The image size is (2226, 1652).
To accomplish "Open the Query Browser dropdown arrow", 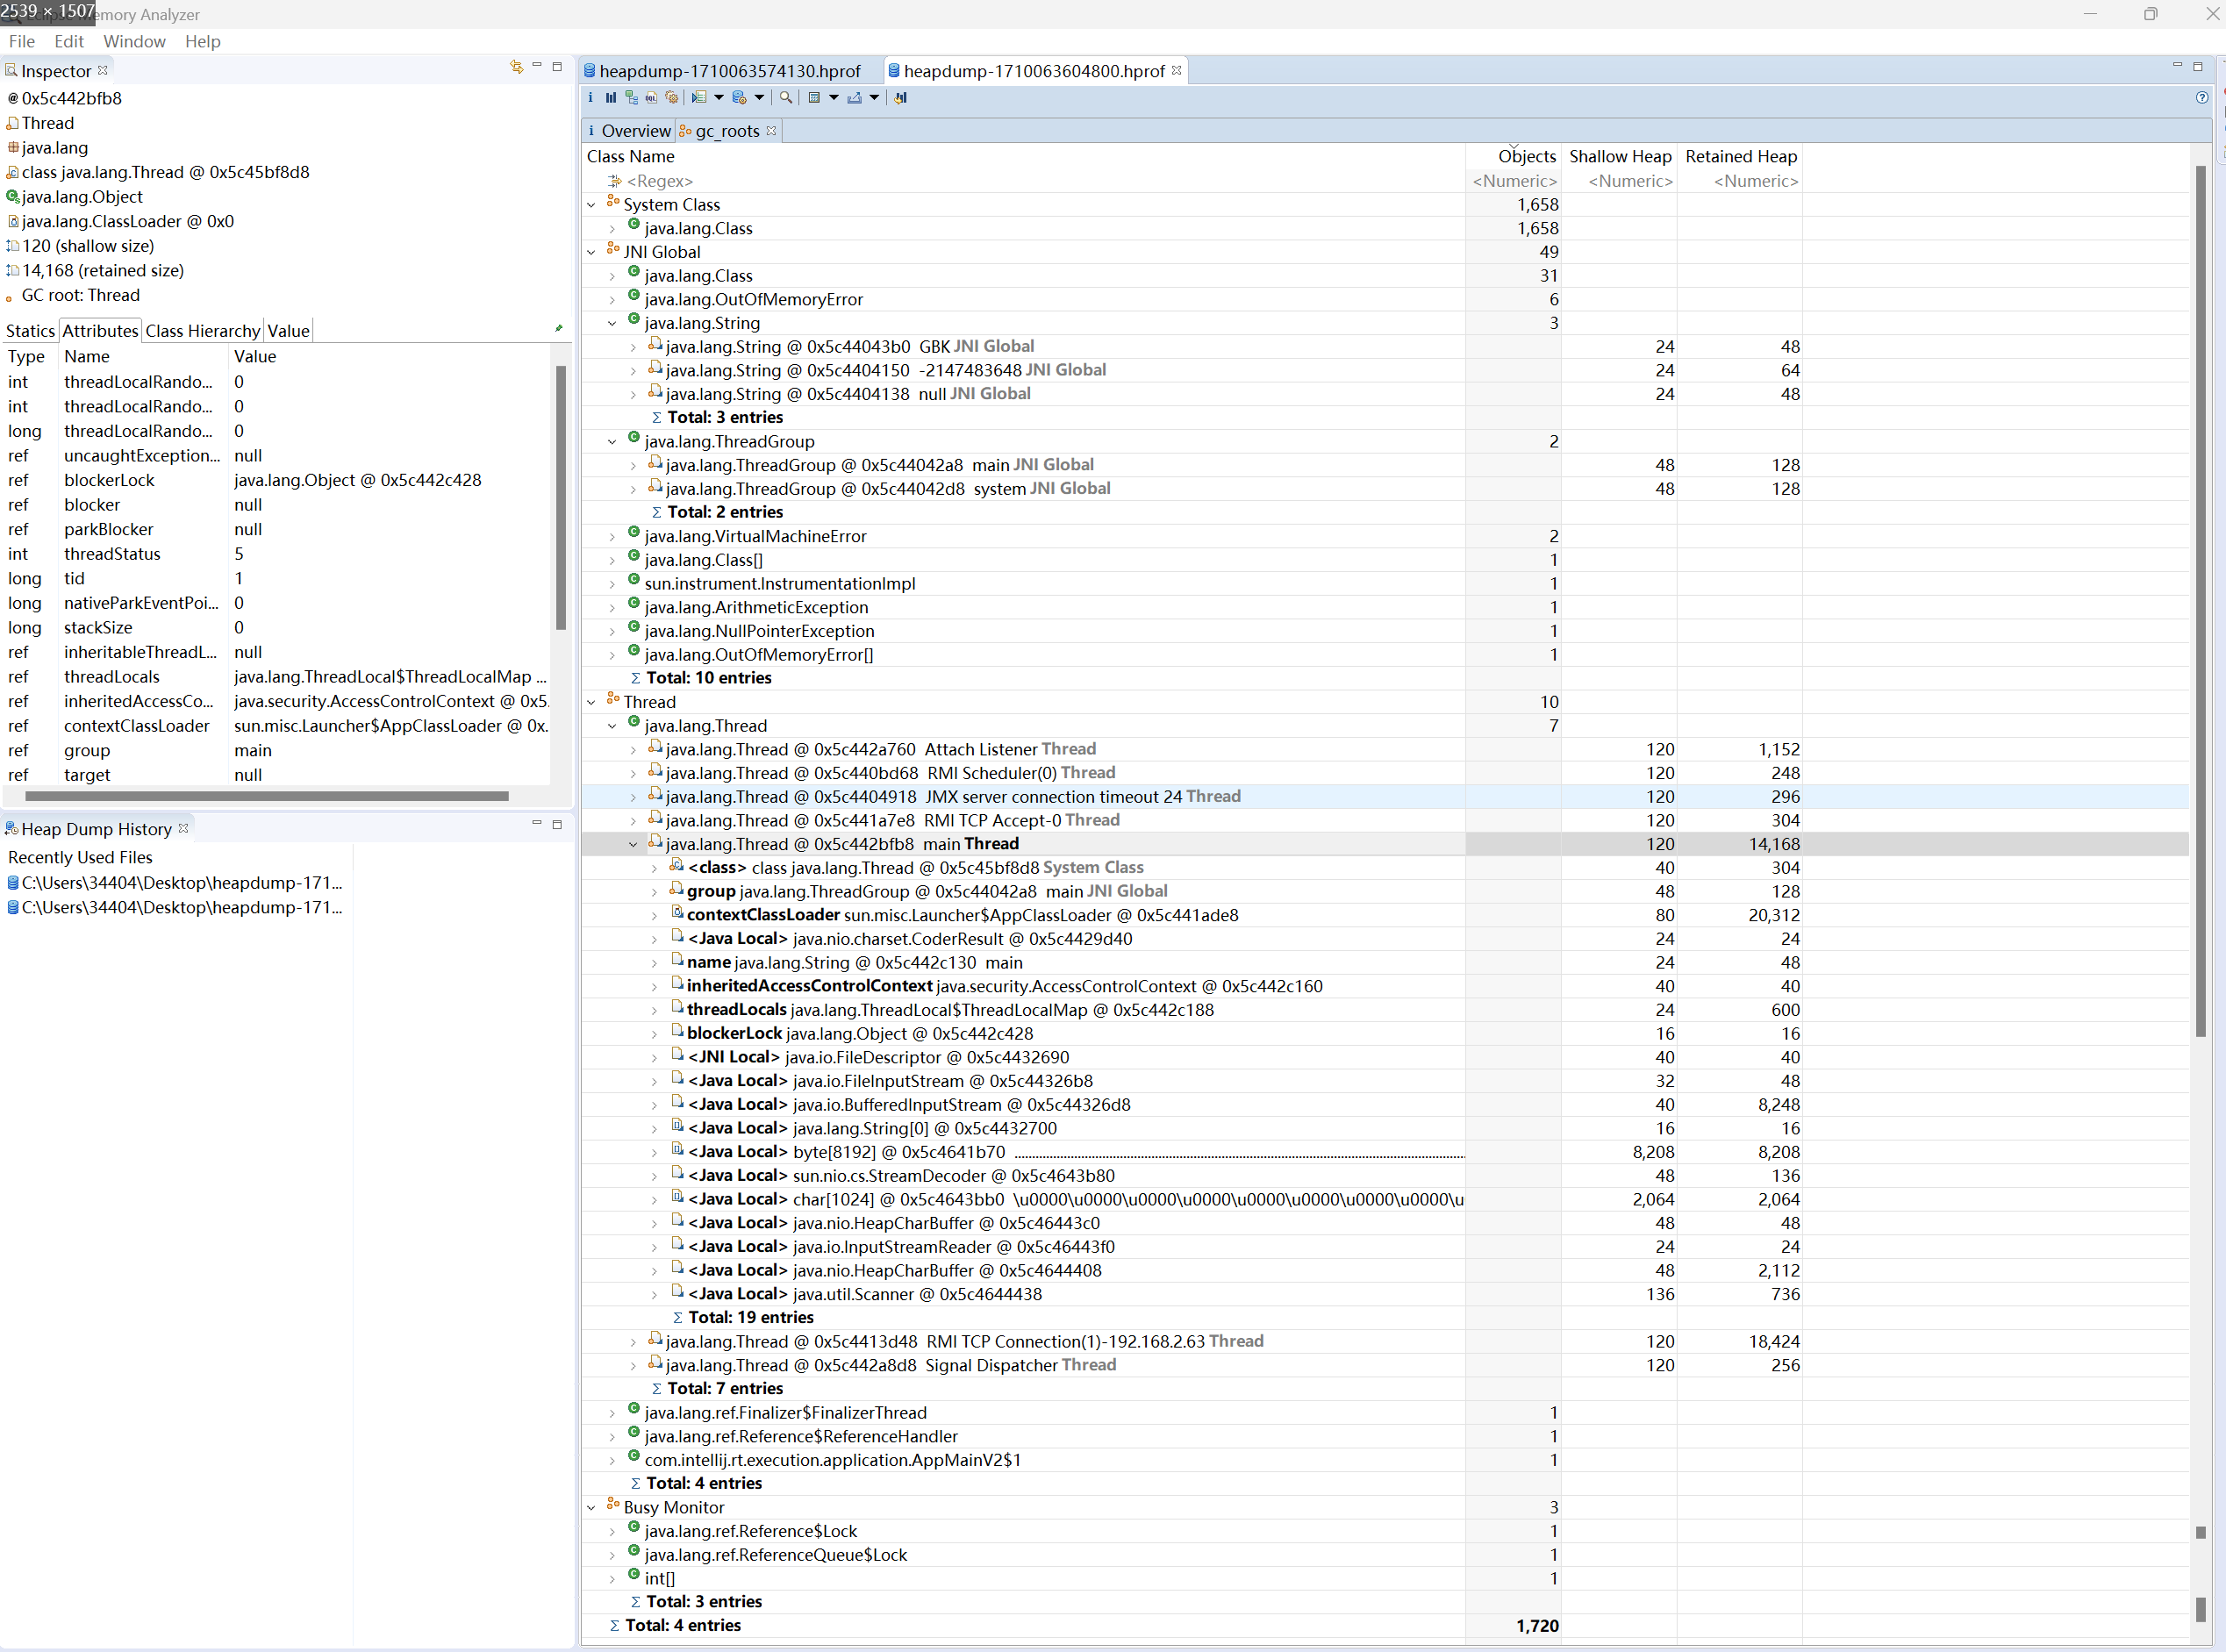I will tap(759, 97).
